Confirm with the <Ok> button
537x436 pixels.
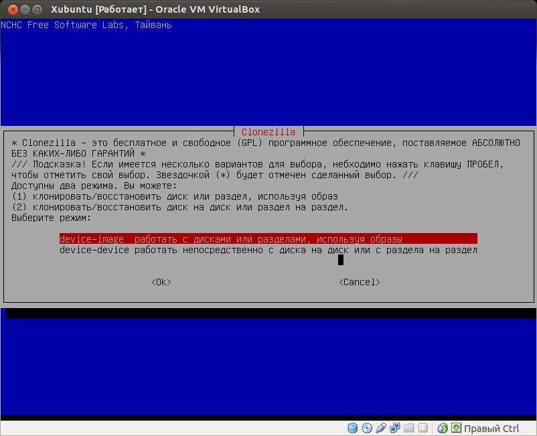(161, 282)
